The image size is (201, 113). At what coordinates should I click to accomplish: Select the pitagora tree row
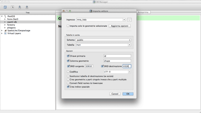[x=28, y=28]
